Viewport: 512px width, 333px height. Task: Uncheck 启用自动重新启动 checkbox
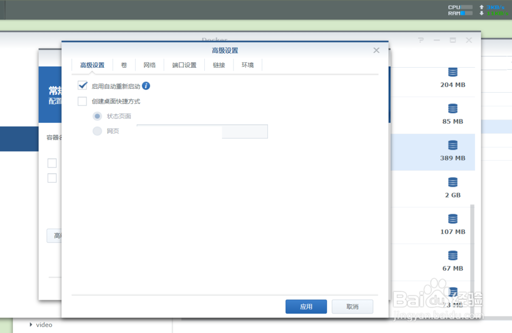point(82,86)
